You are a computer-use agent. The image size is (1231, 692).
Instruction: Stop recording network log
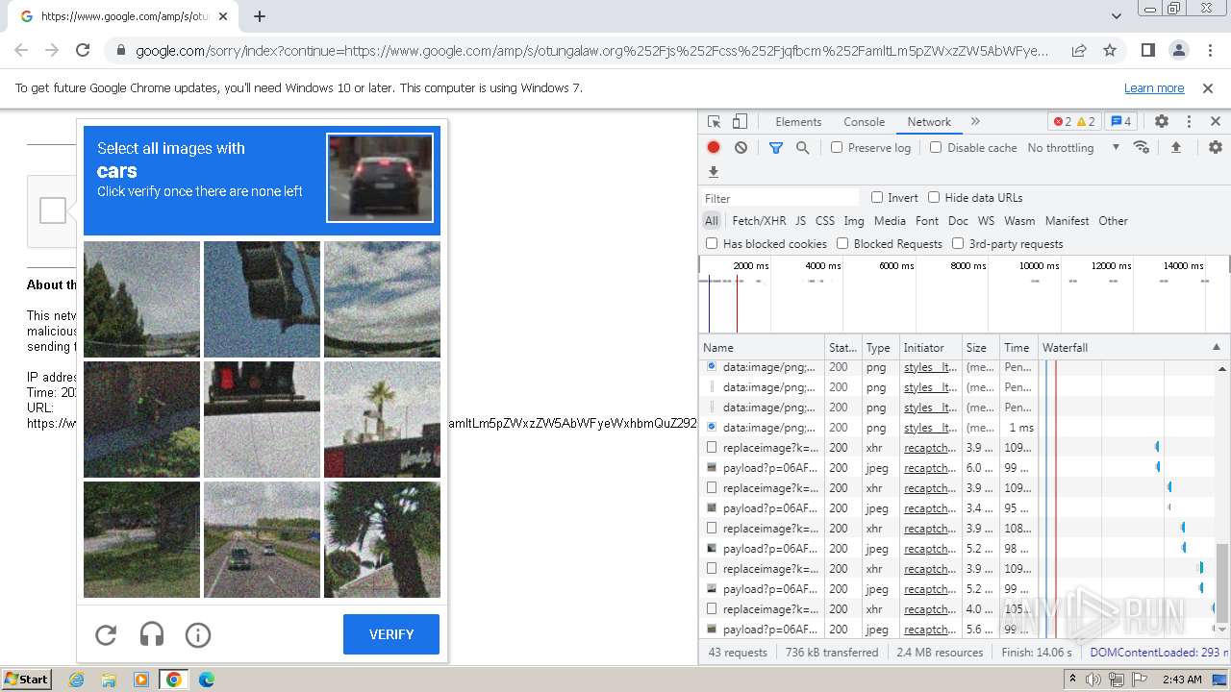click(x=714, y=147)
